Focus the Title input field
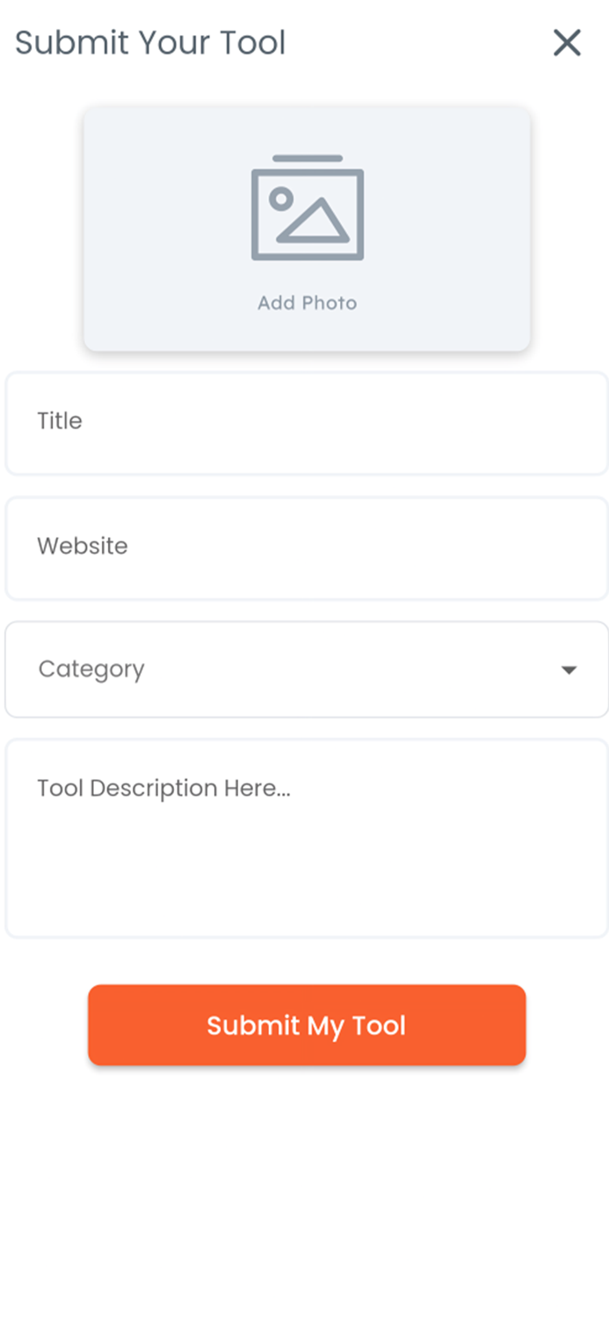 pyautogui.click(x=307, y=422)
